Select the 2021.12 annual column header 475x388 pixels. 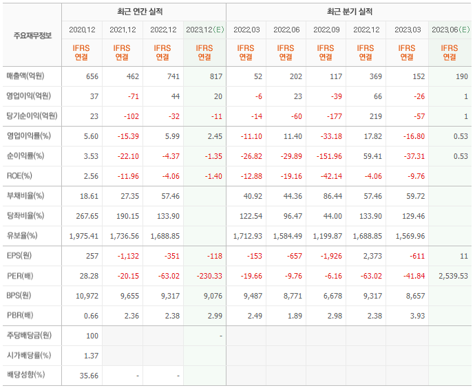tap(123, 30)
